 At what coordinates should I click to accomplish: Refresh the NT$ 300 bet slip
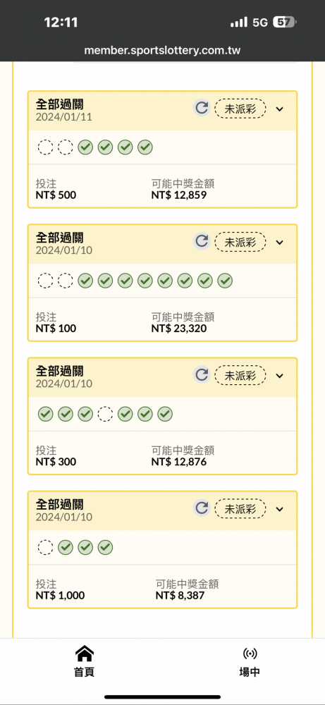(x=202, y=375)
